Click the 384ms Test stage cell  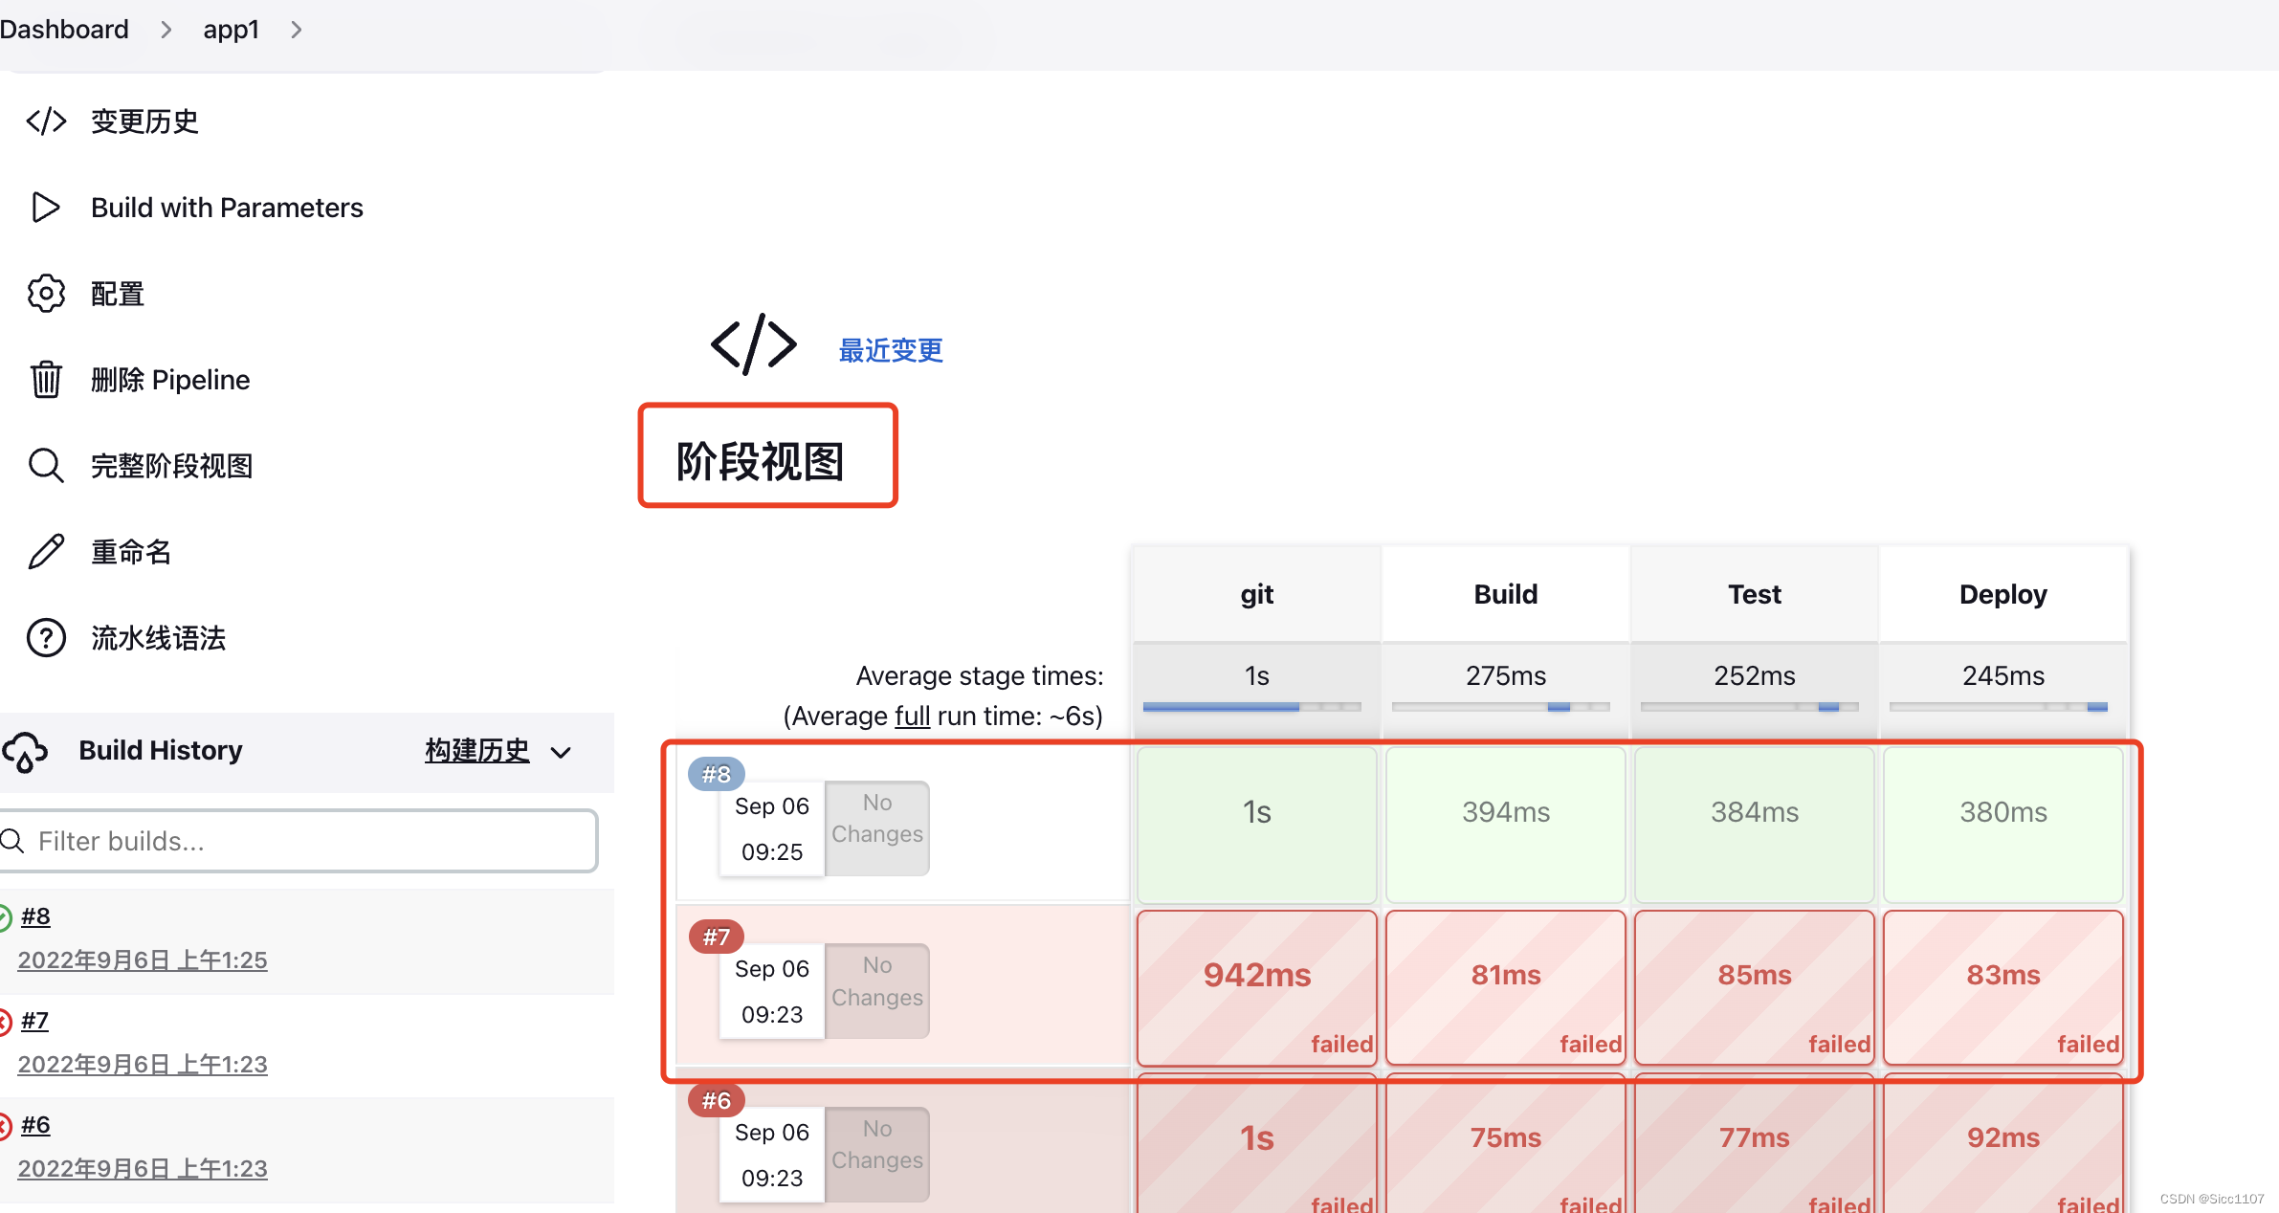(1755, 825)
